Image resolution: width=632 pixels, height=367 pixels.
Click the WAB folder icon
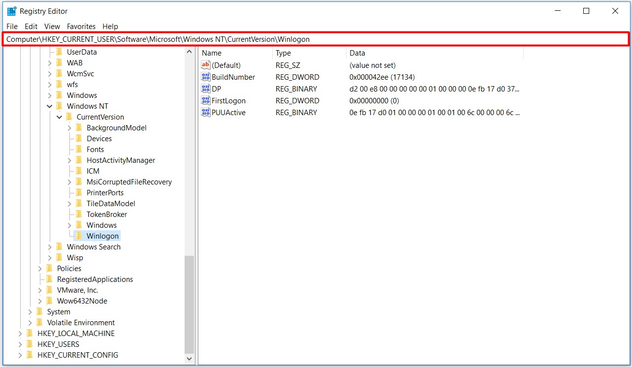point(59,62)
